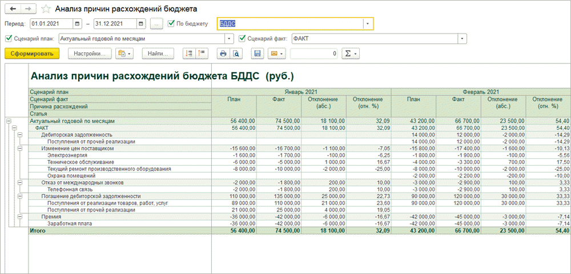This screenshot has width=571, height=274.
Task: Click the forward navigation arrow
Action: 28,9
